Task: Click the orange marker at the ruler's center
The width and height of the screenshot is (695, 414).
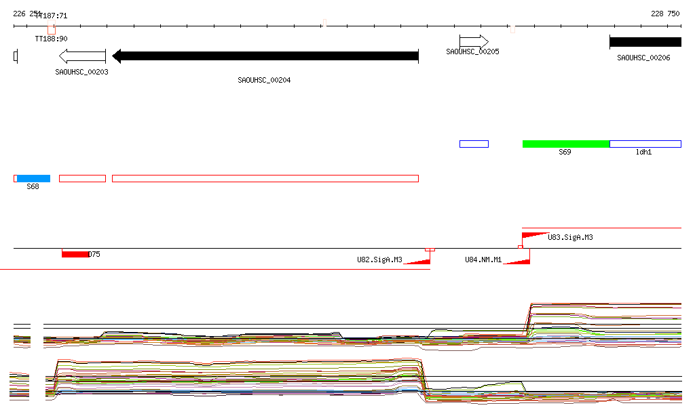Action: click(324, 23)
